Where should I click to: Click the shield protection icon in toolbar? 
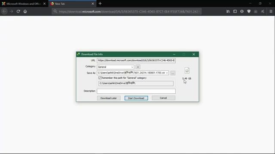tap(249, 12)
